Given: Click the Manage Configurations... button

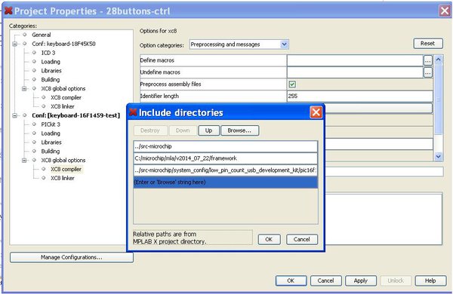Looking at the screenshot, I should coord(72,257).
